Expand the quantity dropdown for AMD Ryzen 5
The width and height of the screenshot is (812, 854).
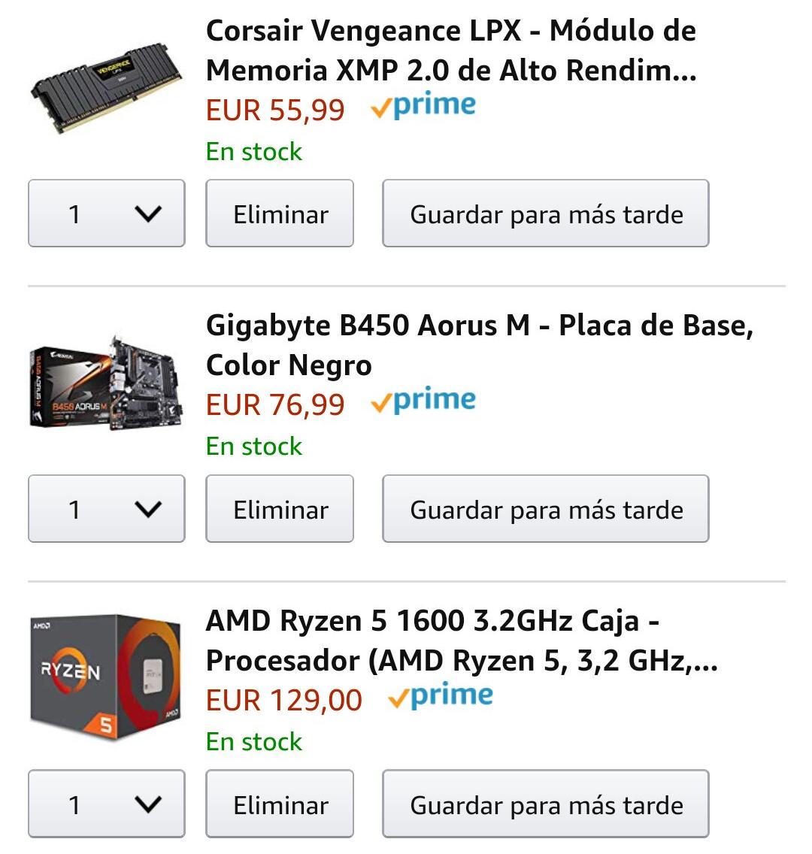(x=106, y=804)
